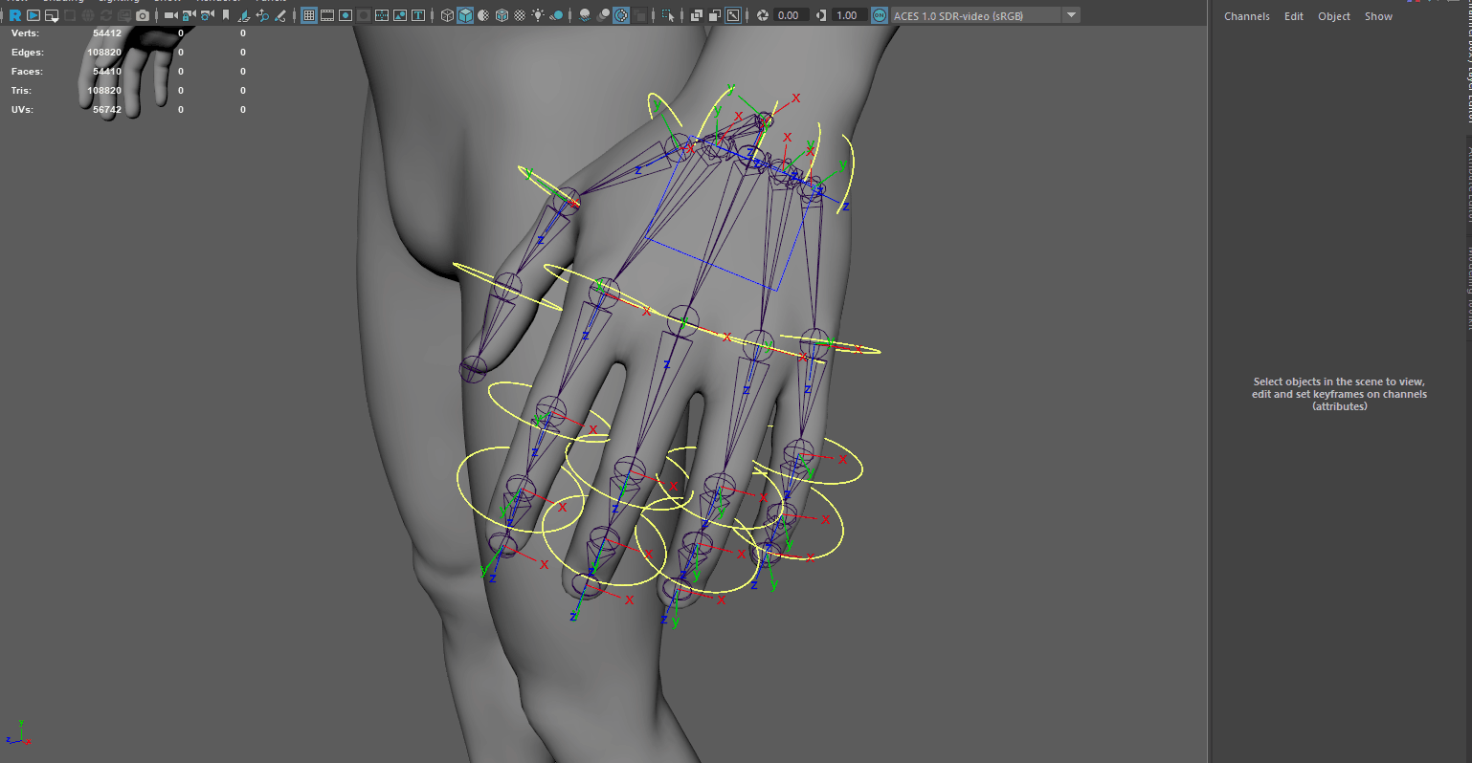Click the UVs count 56742

(107, 110)
